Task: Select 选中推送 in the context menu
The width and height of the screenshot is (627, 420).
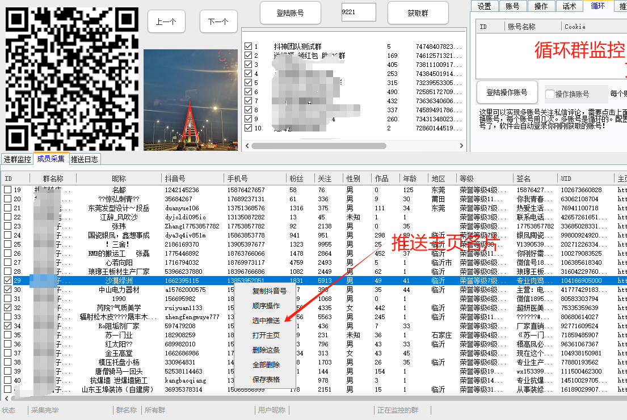Action: (266, 321)
